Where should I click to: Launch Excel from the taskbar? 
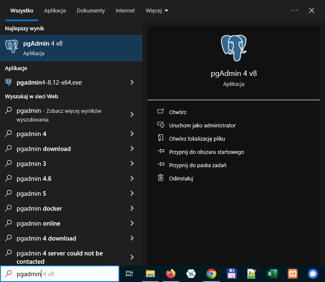coord(272,274)
